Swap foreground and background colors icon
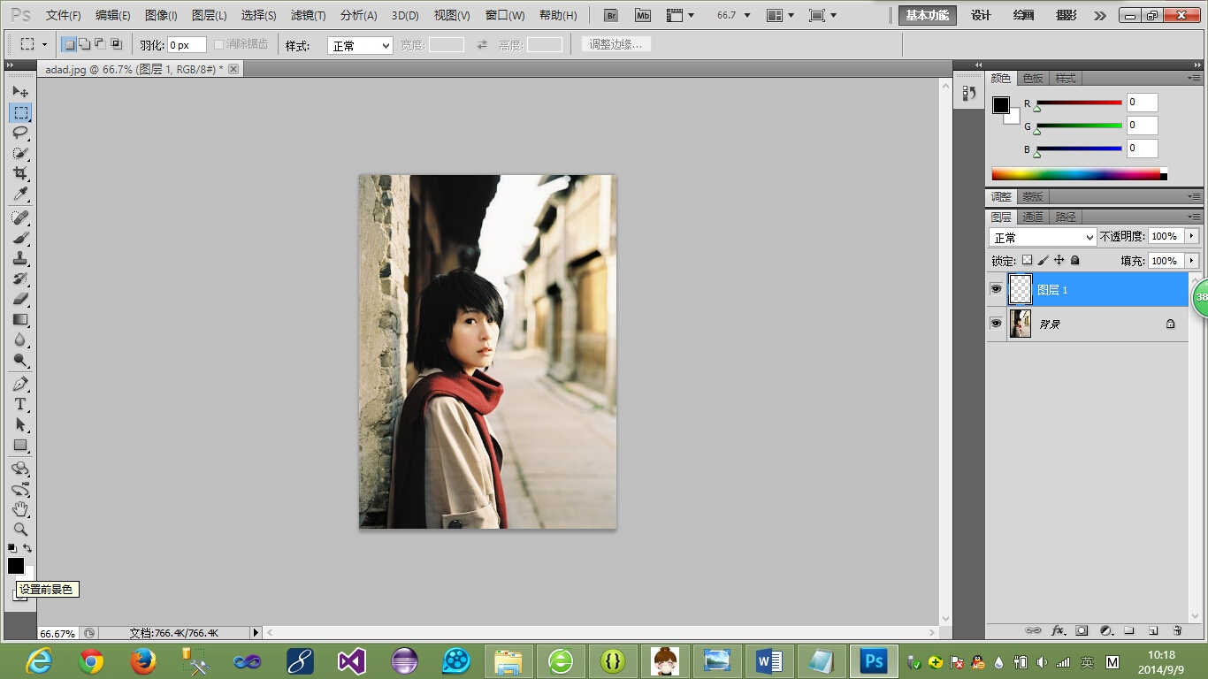Viewport: 1208px width, 679px height. (x=27, y=549)
